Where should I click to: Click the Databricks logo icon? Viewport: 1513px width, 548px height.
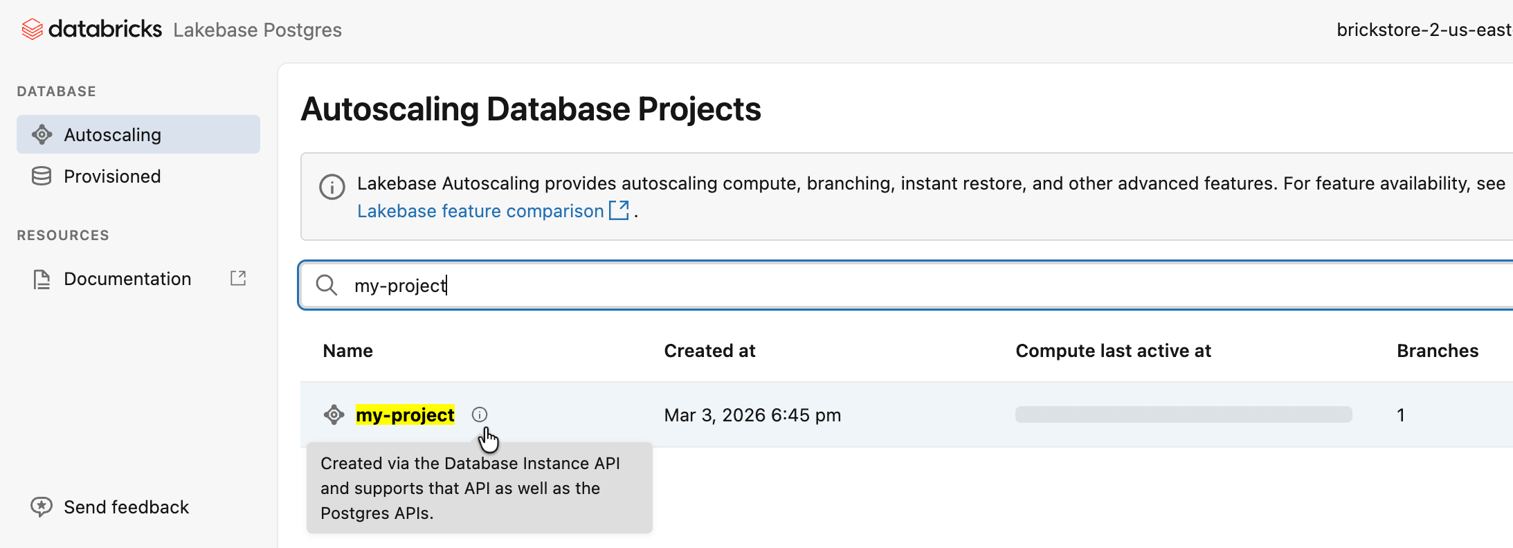tap(32, 30)
